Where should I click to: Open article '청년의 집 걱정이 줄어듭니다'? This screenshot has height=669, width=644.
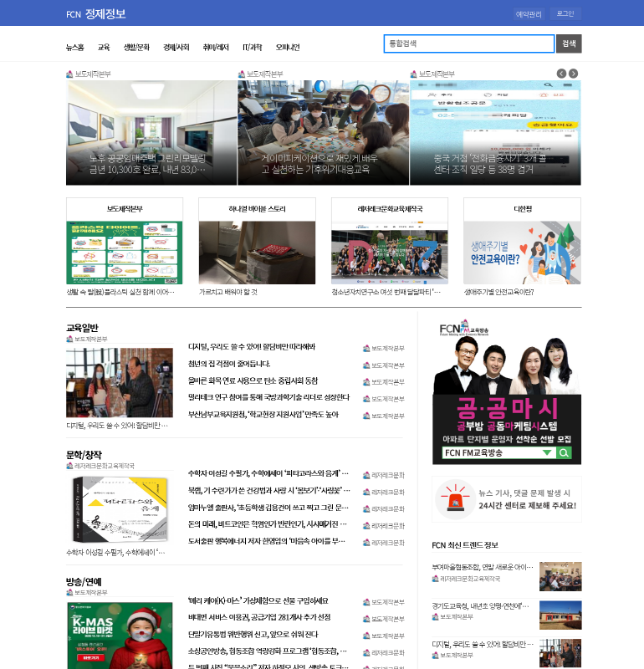[x=229, y=364]
